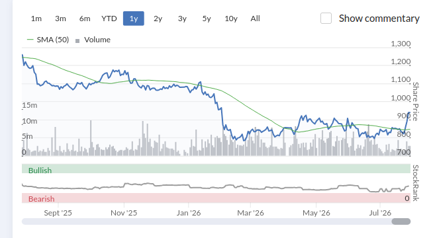Click the 1,300 price axis value
The height and width of the screenshot is (238, 429).
point(401,44)
